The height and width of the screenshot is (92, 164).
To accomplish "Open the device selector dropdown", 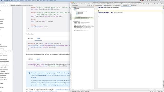I will point(133,4).
